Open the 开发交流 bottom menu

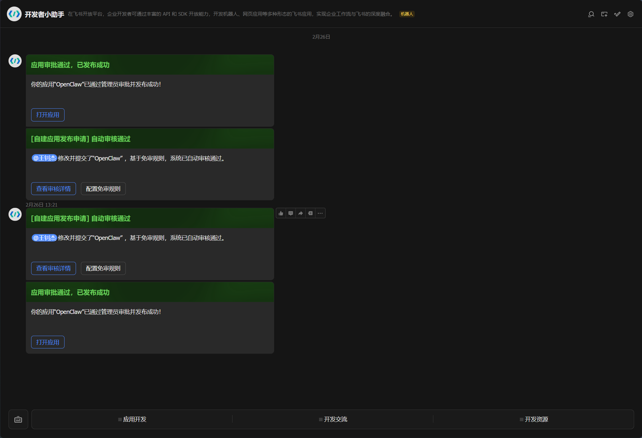[x=333, y=419]
